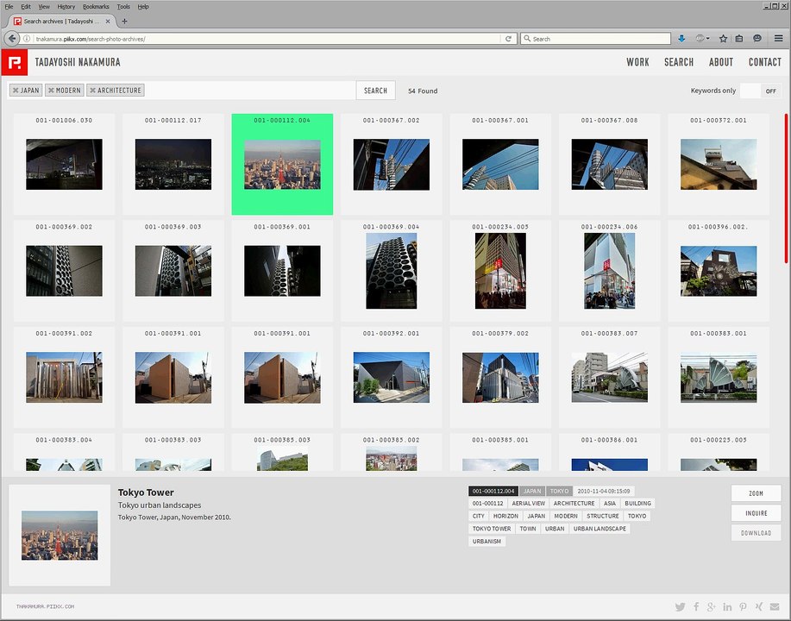791x621 pixels.
Task: Open the Tools menu
Action: click(x=123, y=7)
